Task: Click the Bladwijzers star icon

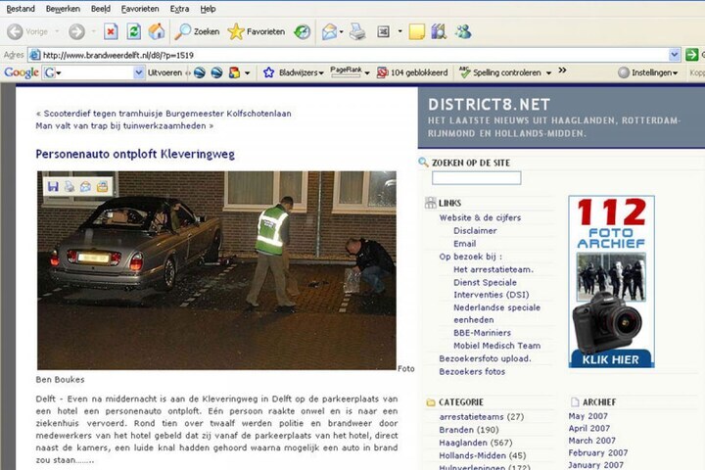Action: coord(268,72)
